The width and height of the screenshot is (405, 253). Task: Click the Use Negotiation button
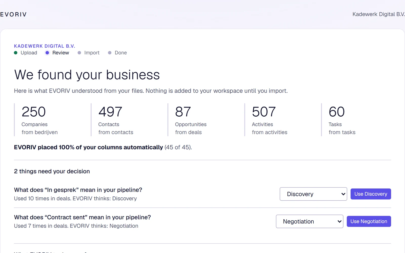coord(369,221)
